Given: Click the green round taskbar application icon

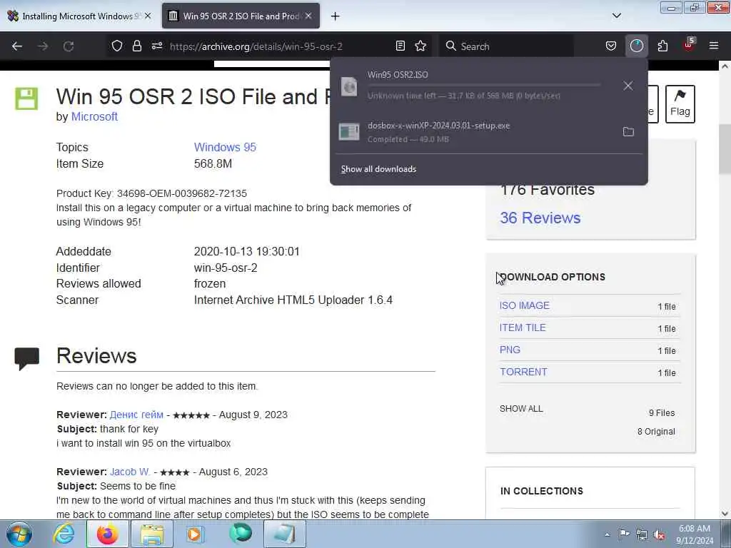Looking at the screenshot, I should click(241, 534).
